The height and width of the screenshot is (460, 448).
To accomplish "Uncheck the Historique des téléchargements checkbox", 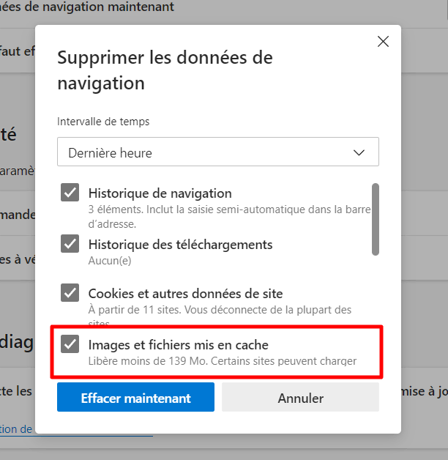I will [x=70, y=244].
